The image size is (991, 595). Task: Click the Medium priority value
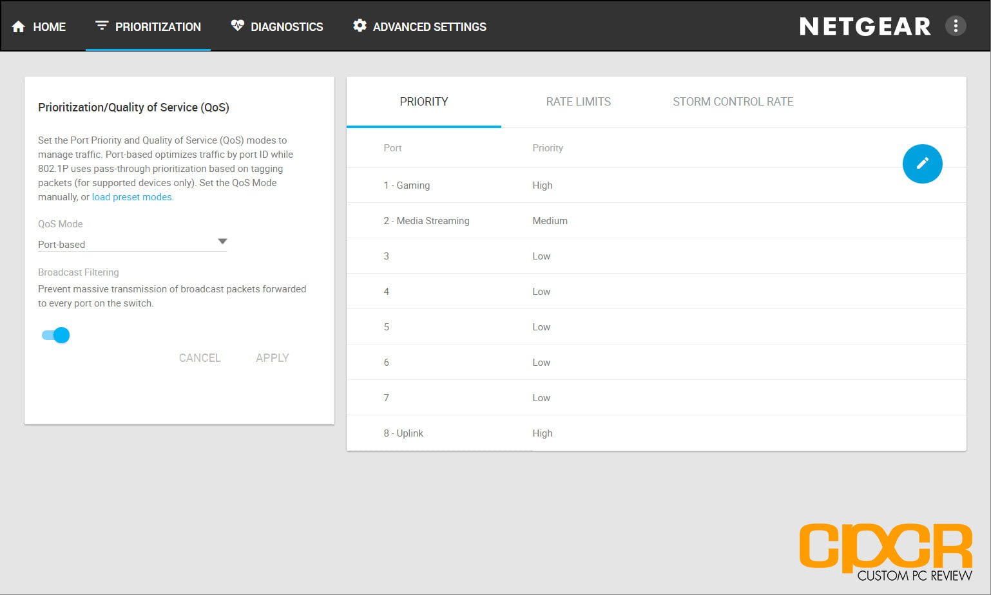[x=550, y=221]
